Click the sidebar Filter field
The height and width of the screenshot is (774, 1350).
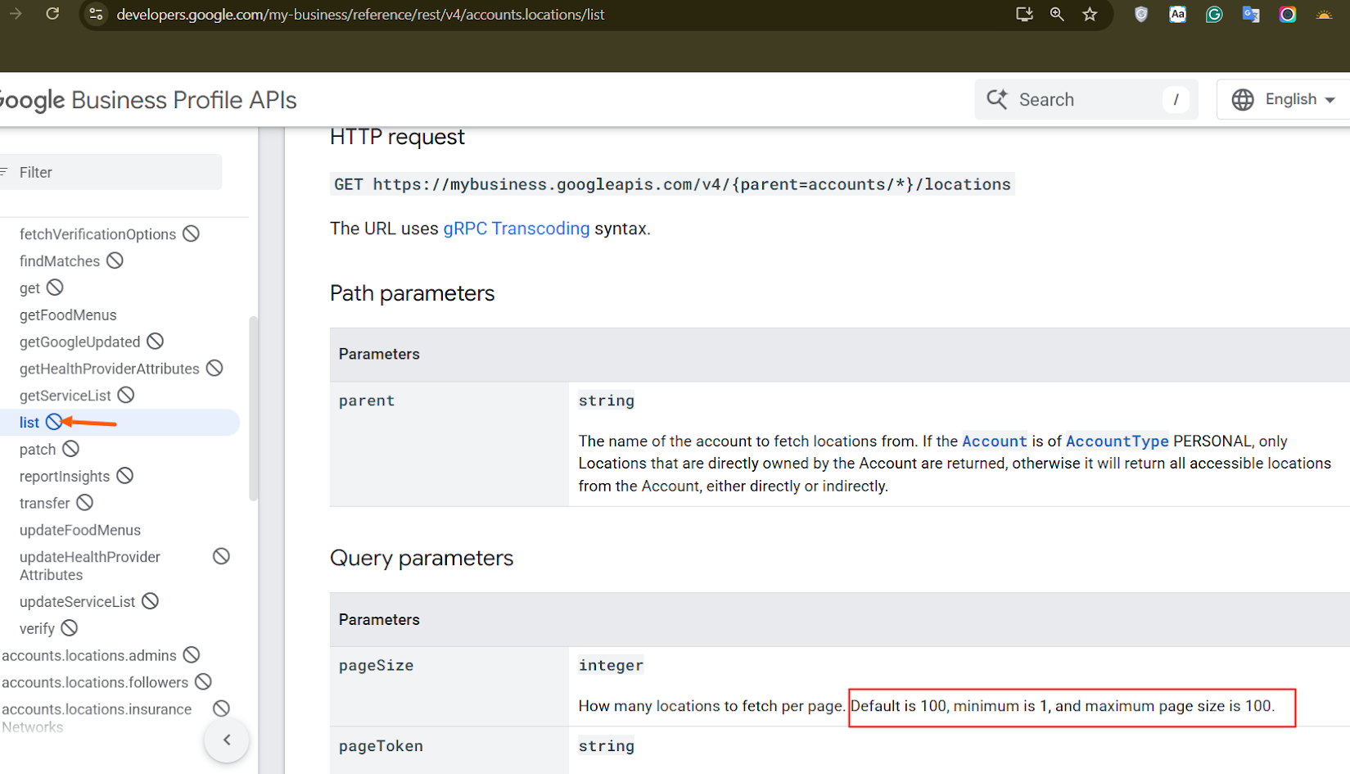click(115, 172)
